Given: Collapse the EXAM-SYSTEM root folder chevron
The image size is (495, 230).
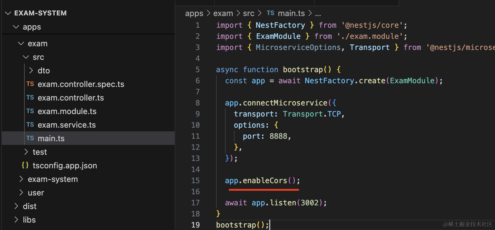Looking at the screenshot, I should 8,13.
